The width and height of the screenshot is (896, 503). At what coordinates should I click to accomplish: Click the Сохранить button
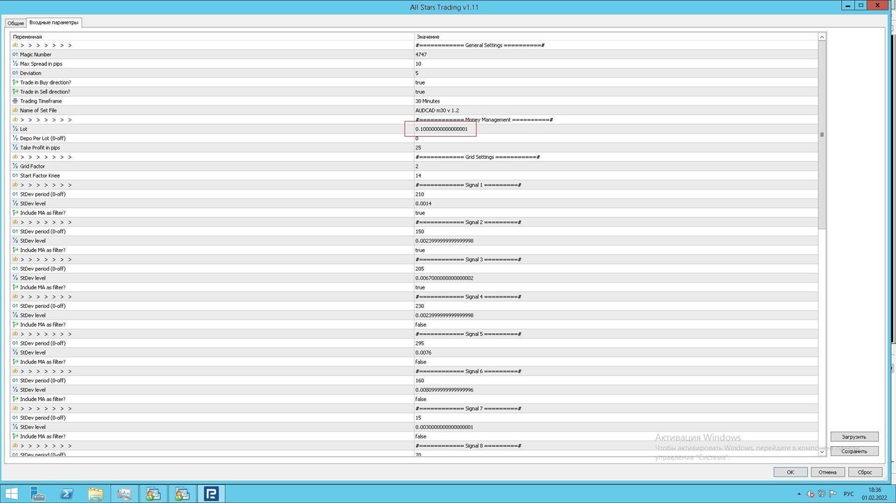(854, 451)
